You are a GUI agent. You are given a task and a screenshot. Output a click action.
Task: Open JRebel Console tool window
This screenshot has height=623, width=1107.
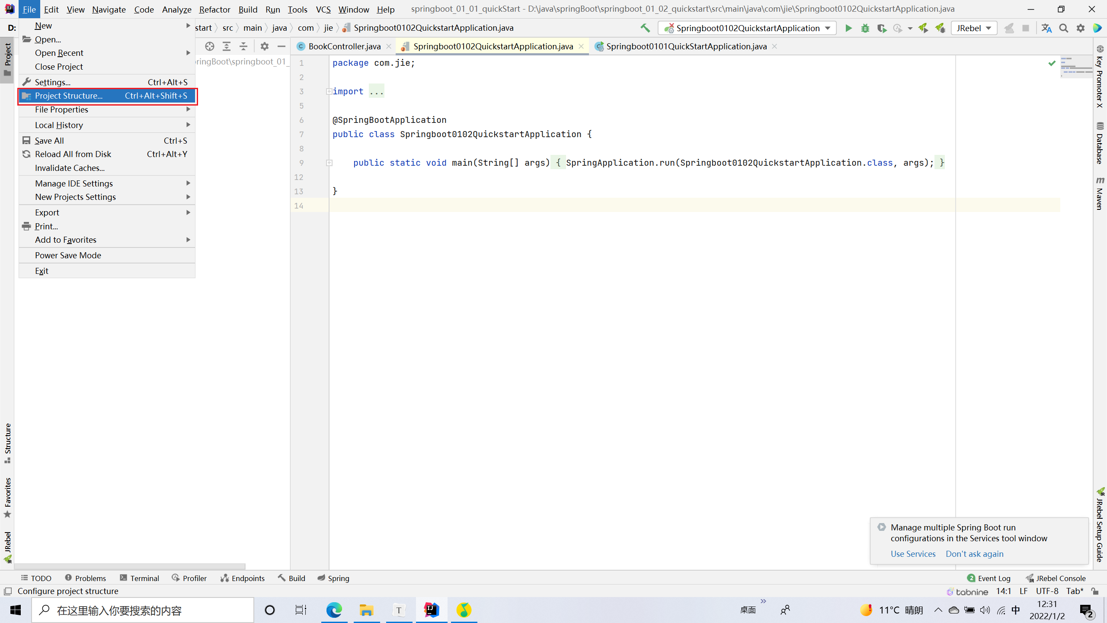coord(1056,578)
